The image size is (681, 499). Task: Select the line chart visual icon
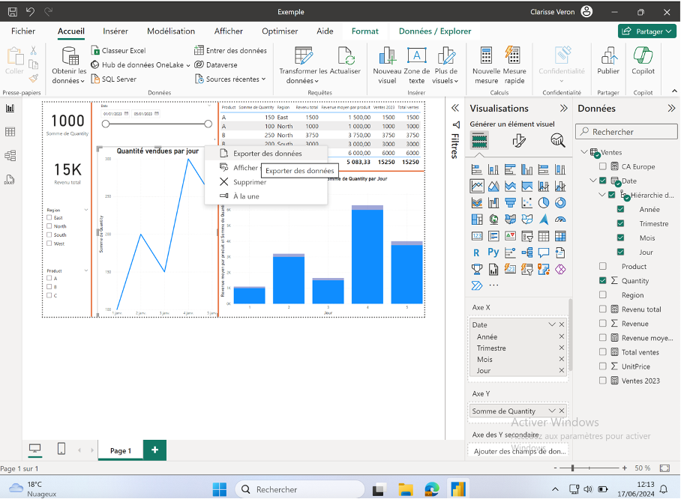477,186
